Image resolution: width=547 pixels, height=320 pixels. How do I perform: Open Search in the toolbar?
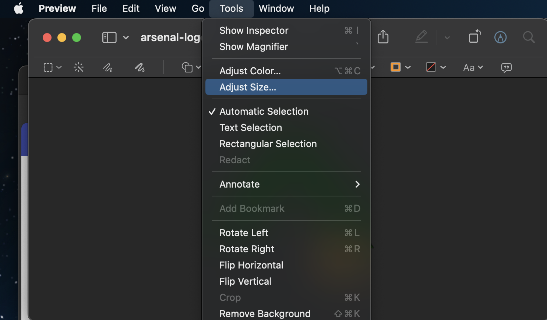(x=529, y=37)
